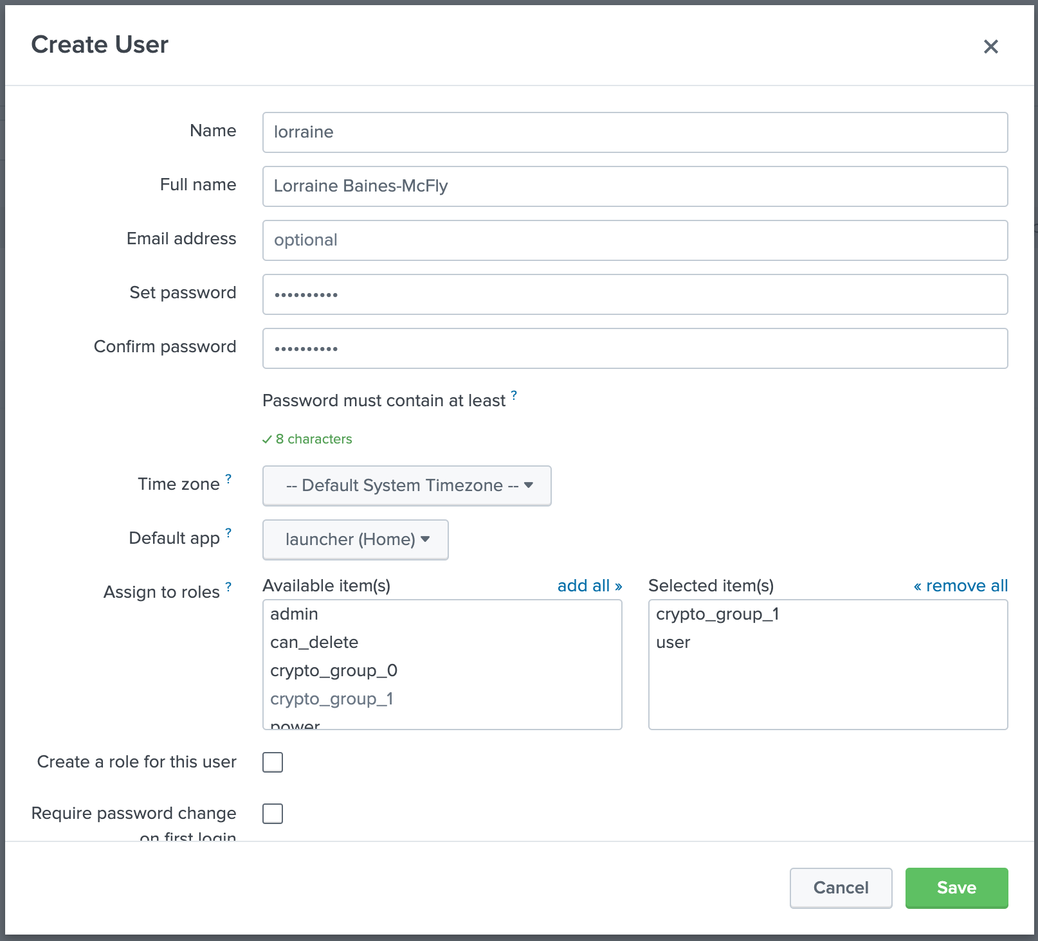Click the Set password field

tap(635, 294)
